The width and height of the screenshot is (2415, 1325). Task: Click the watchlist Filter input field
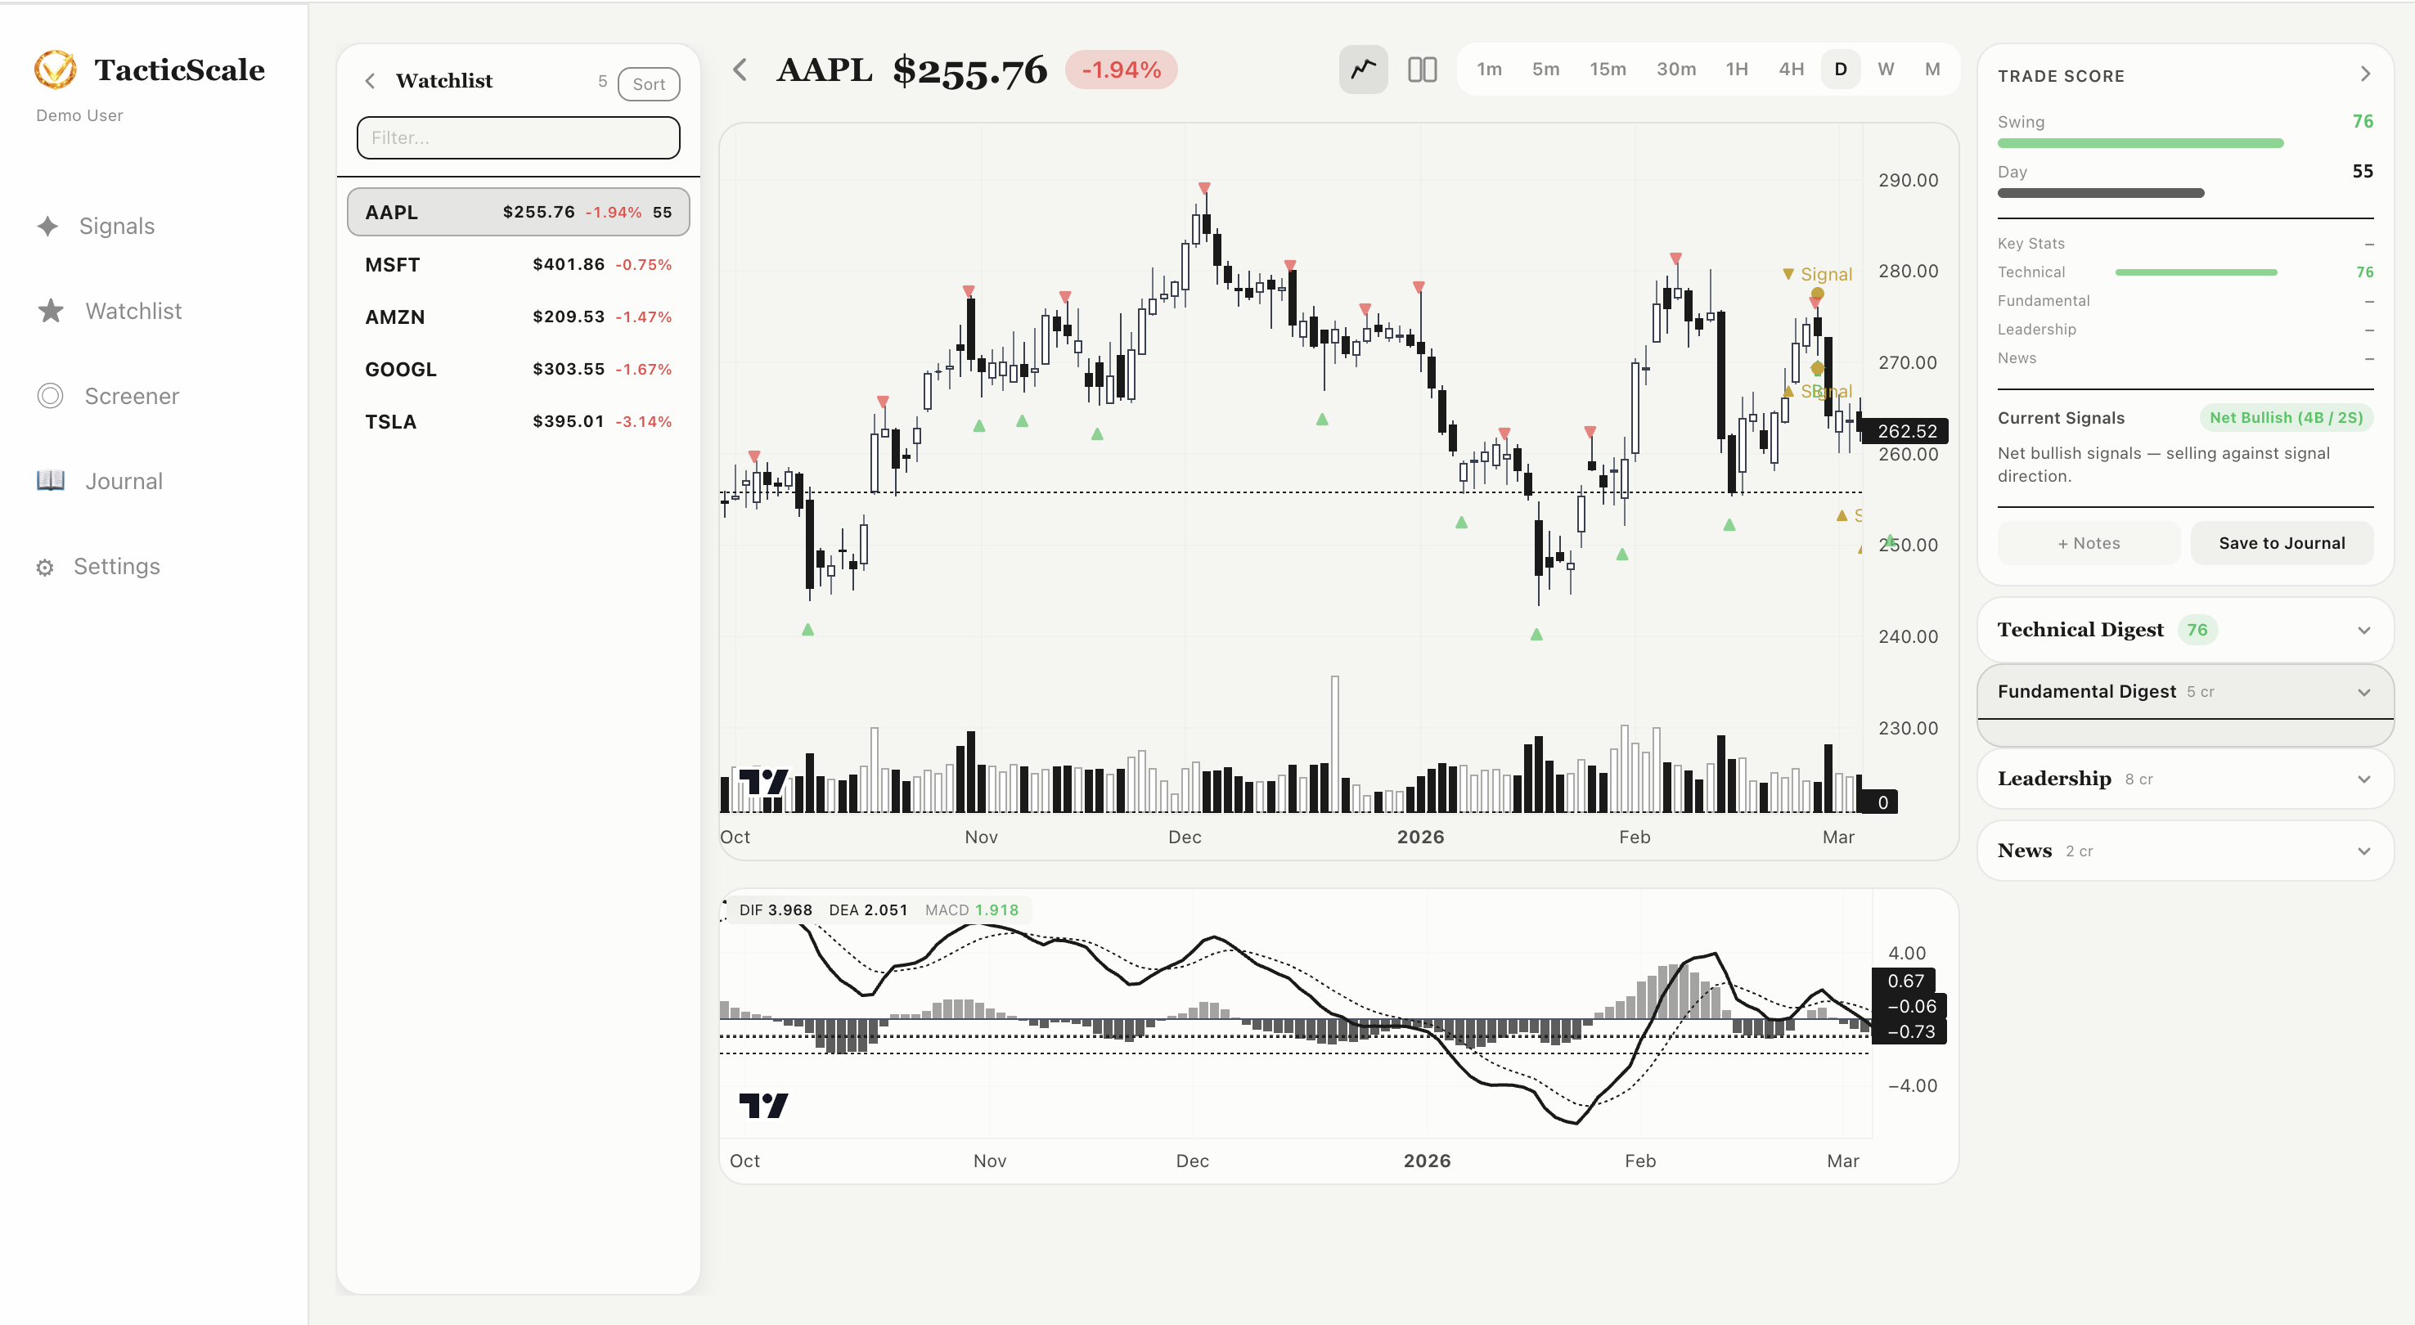(x=518, y=137)
